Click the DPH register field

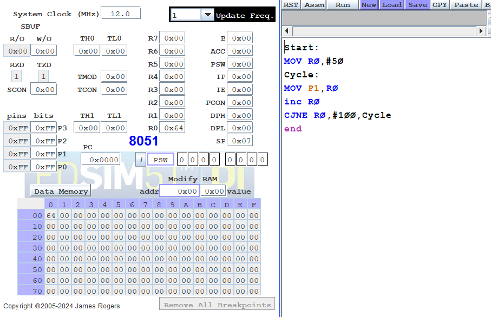click(240, 115)
